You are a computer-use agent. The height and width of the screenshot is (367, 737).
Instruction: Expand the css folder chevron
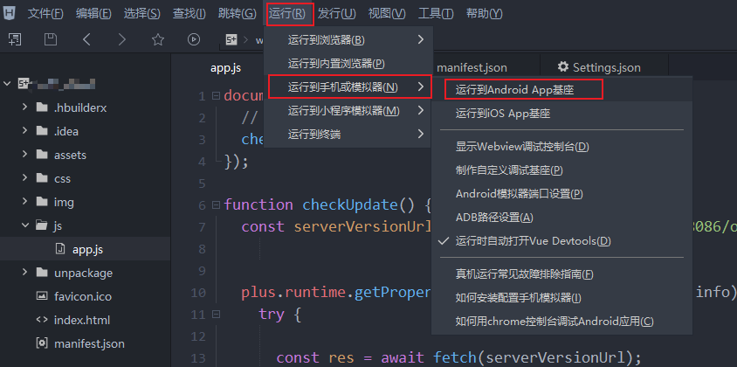(x=24, y=178)
